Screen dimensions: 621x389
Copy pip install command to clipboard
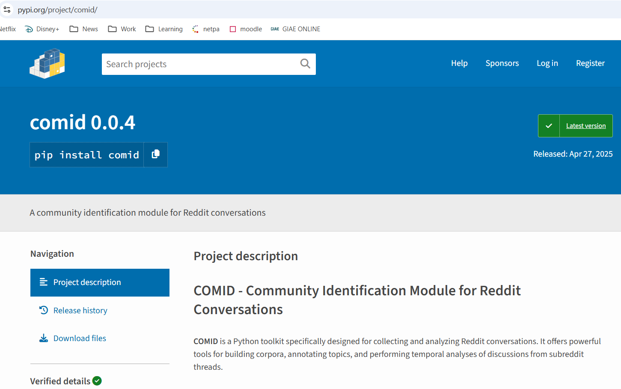[x=155, y=154]
